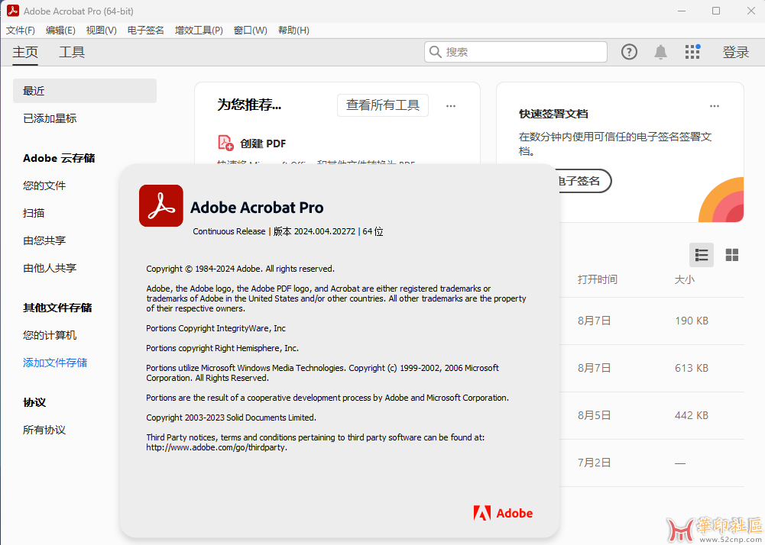This screenshot has height=545, width=765.
Task: Click the help question mark icon
Action: pyautogui.click(x=629, y=52)
